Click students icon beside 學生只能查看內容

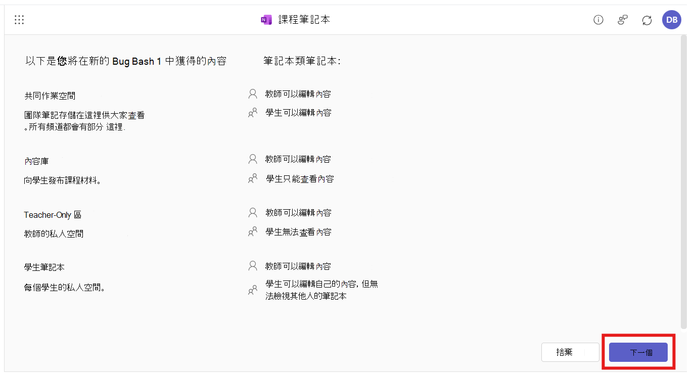tap(253, 178)
